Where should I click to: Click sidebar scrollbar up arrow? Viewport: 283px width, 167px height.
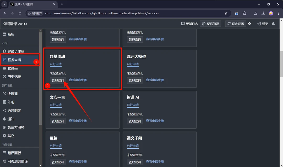tap(41, 31)
